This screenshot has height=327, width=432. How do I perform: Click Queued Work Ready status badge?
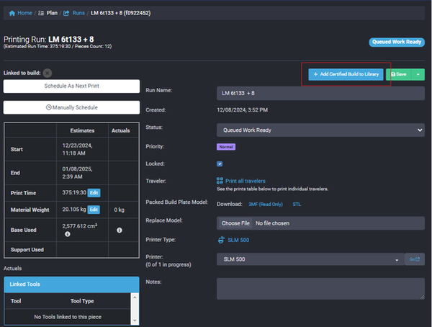tap(397, 42)
